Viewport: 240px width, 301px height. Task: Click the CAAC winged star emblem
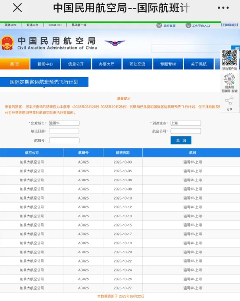coord(115,43)
